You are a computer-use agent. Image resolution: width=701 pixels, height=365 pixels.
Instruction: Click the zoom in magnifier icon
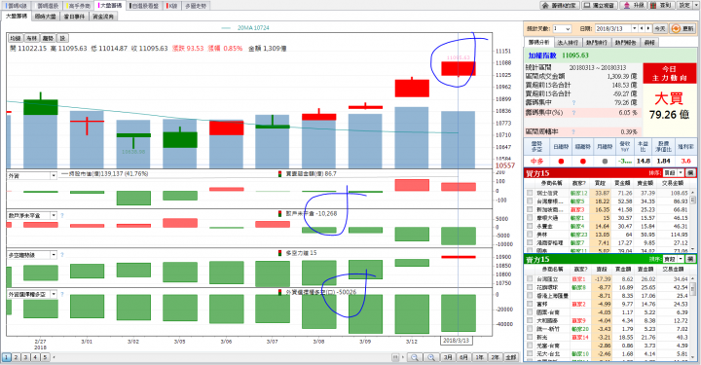pyautogui.click(x=431, y=357)
